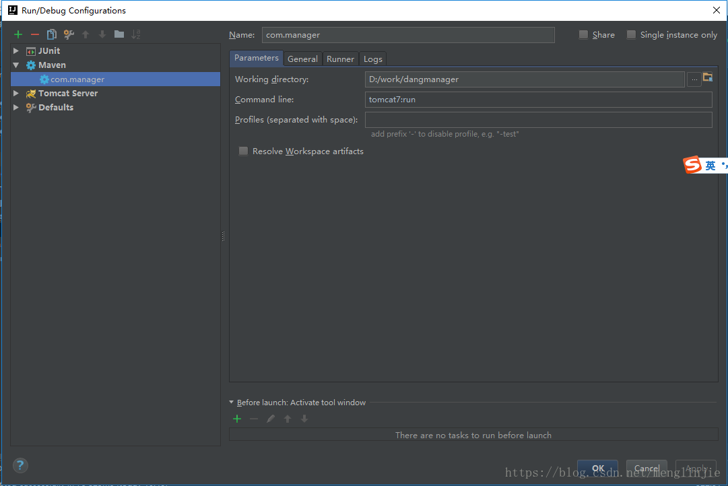Click the Sogou English mode indicator
Image resolution: width=728 pixels, height=486 pixels.
click(x=710, y=165)
